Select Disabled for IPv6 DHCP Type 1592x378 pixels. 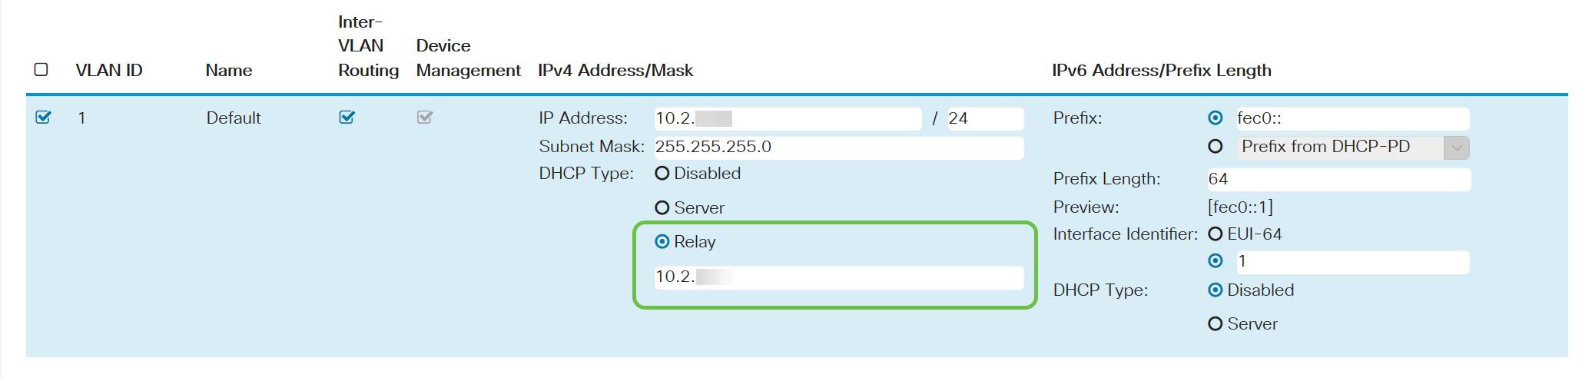tap(1216, 290)
